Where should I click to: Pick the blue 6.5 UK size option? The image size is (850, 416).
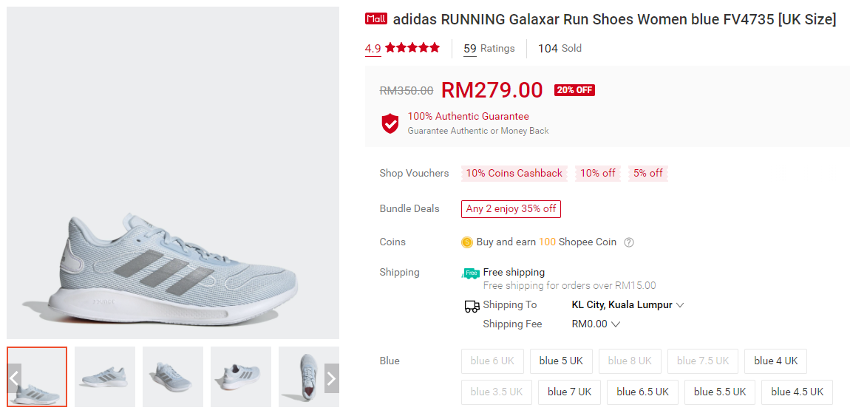point(642,392)
